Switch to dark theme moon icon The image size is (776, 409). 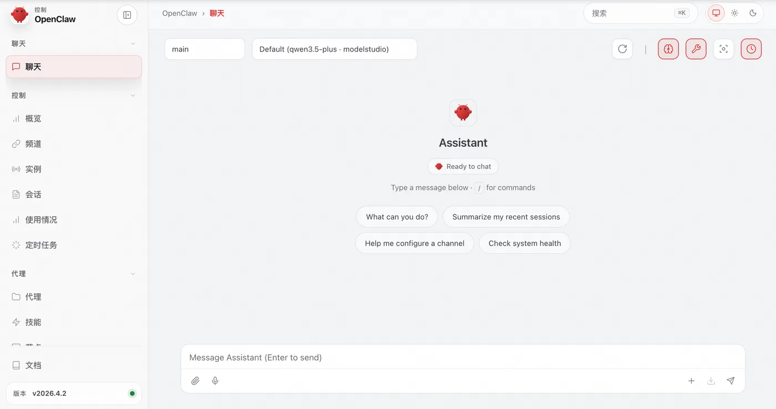(753, 13)
